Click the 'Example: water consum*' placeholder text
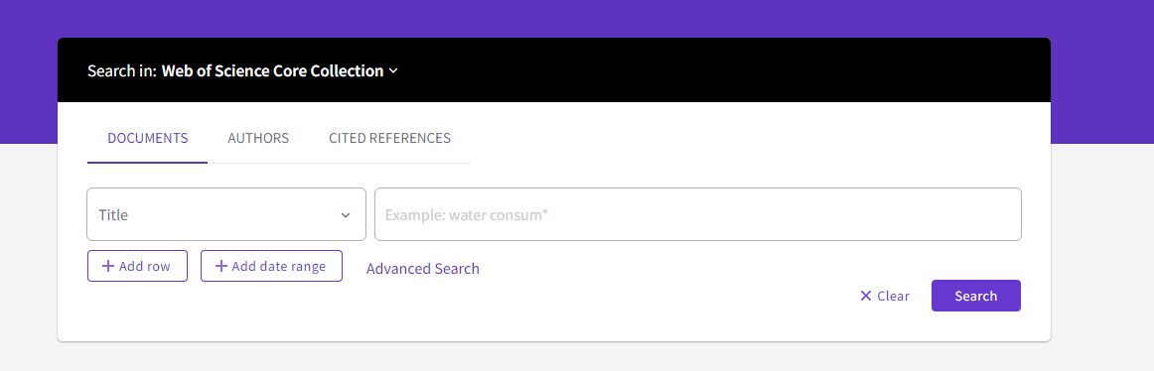The width and height of the screenshot is (1154, 371). pyautogui.click(x=467, y=215)
